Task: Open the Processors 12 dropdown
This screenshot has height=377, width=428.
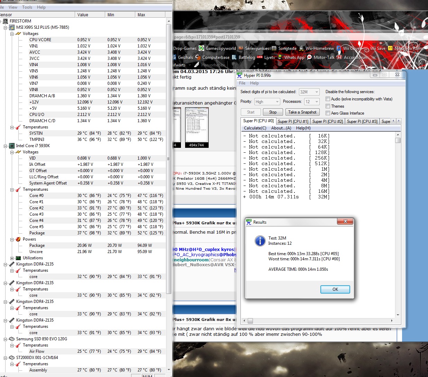Action: [x=312, y=101]
